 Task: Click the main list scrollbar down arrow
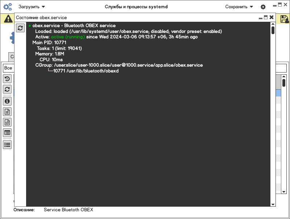284,192
